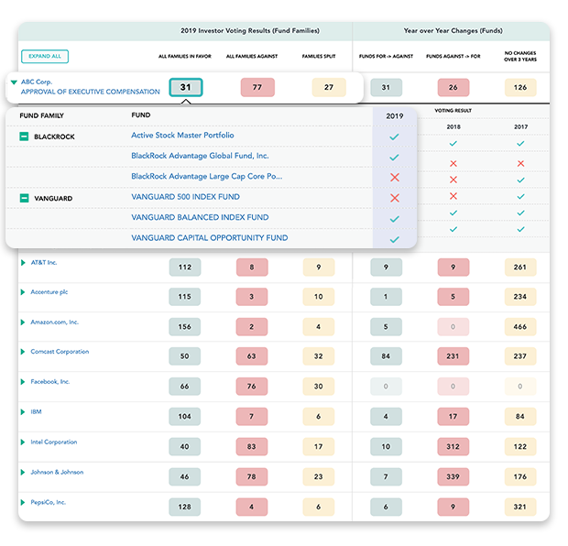Open the AT&T Inc. company link
The height and width of the screenshot is (546, 568).
pyautogui.click(x=44, y=263)
